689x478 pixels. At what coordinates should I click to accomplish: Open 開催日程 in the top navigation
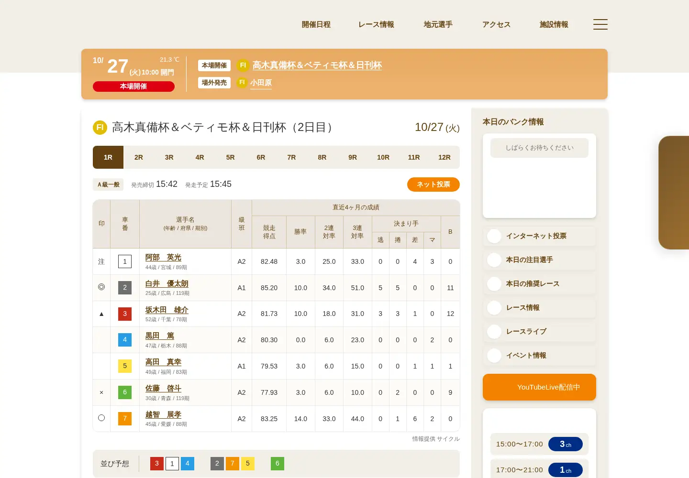tap(316, 24)
